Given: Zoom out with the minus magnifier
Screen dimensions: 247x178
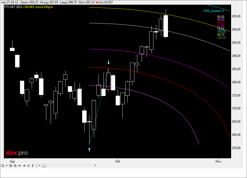Looking at the screenshot, I should pos(15,166).
